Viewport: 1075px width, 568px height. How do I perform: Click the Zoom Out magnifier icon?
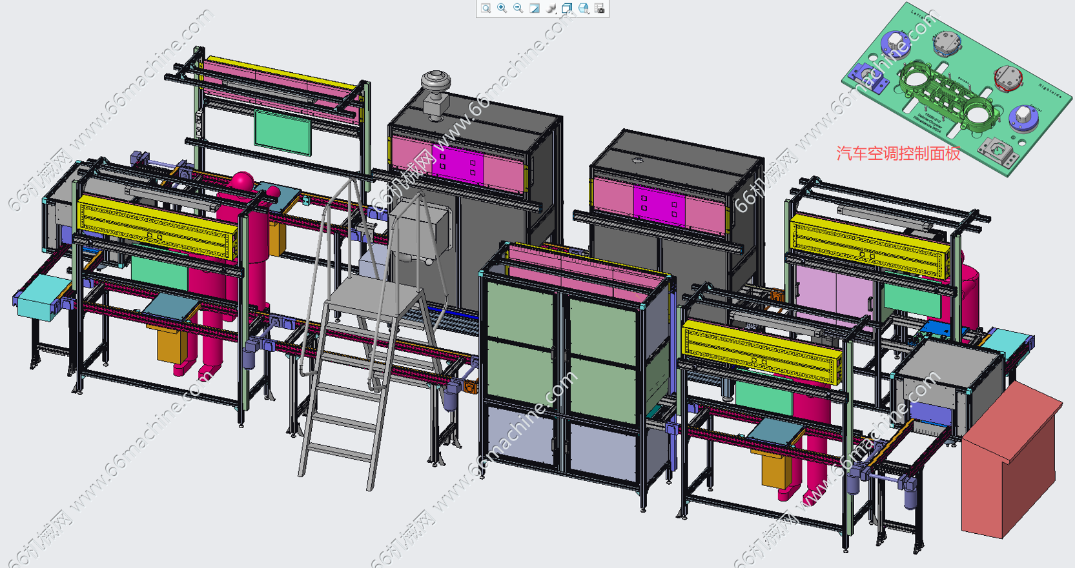[518, 8]
